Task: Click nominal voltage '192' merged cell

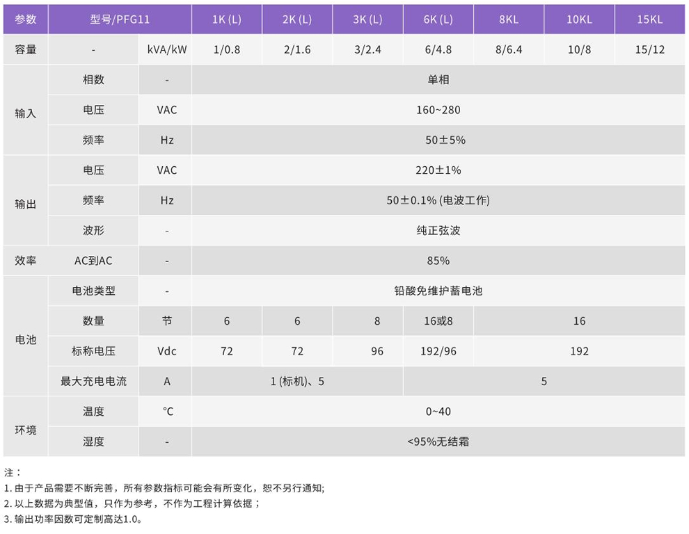Action: point(579,351)
